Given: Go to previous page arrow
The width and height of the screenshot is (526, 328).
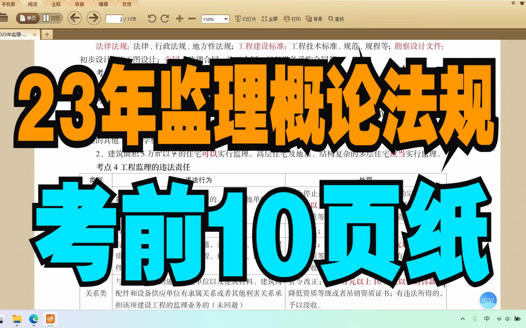Looking at the screenshot, I should (x=75, y=18).
